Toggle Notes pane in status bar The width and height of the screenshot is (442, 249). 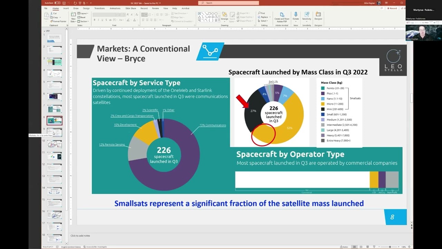click(x=344, y=247)
